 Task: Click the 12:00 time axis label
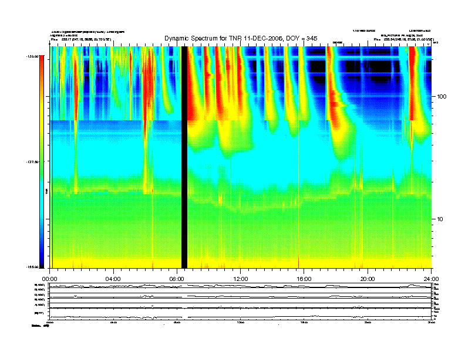241,279
